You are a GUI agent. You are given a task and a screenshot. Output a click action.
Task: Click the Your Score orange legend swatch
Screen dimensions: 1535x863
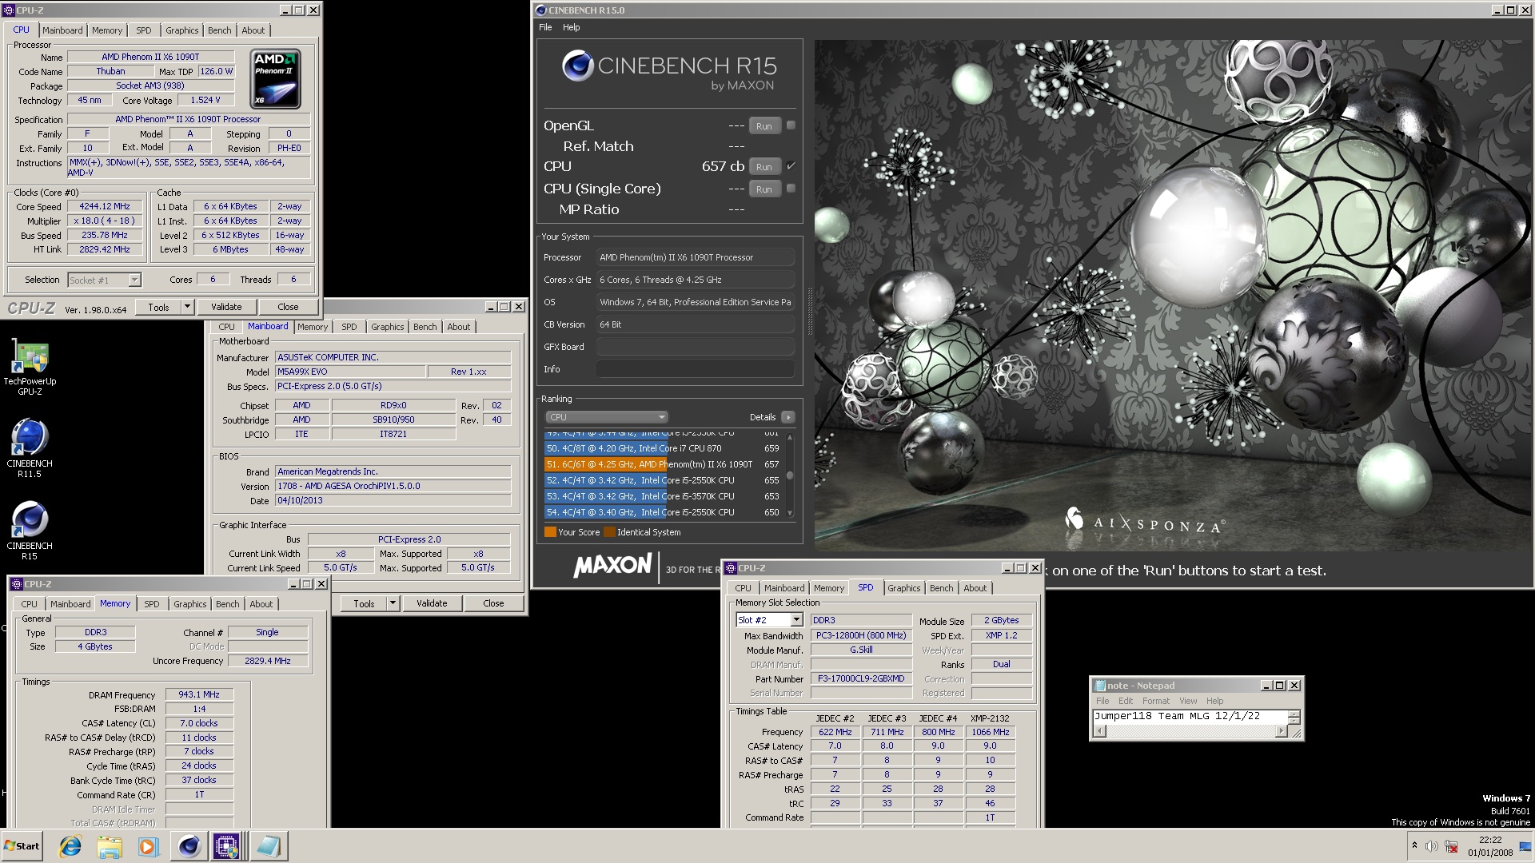tap(550, 532)
